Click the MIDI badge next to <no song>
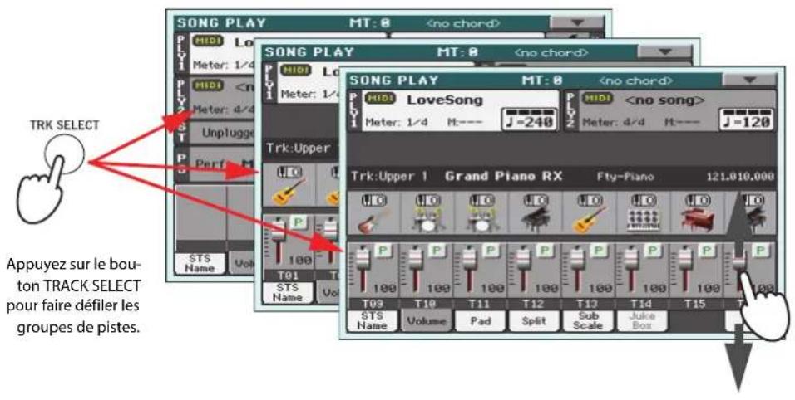Image resolution: width=795 pixels, height=400 pixels. click(597, 99)
